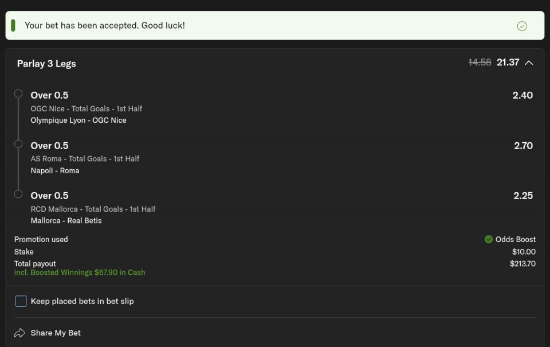This screenshot has height=347, width=550.
Task: Open the Olympique Lyon - OGC Nice match
Action: [78, 120]
